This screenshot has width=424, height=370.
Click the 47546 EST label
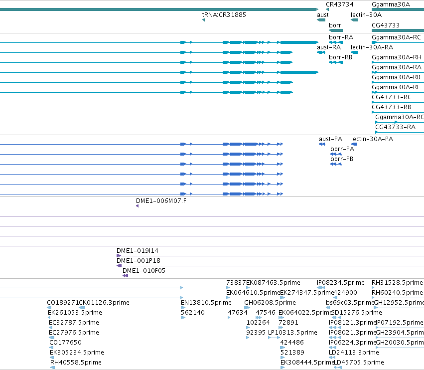click(266, 312)
